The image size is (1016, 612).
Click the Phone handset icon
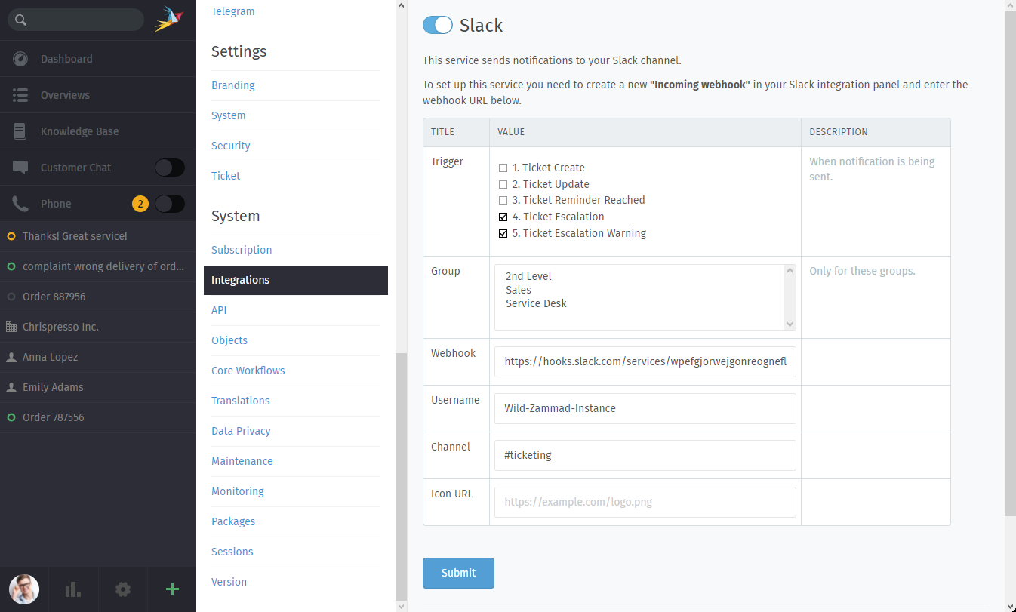[x=20, y=204]
